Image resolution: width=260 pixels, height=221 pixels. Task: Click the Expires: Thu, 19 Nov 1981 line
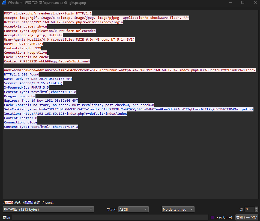coord(41,101)
